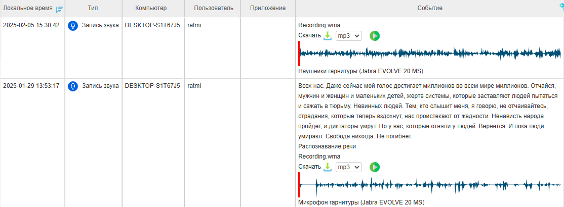
Task: Click the Микрофон гарнитуры (Jabra EVOLVE 20 MS) label
Action: point(361,202)
